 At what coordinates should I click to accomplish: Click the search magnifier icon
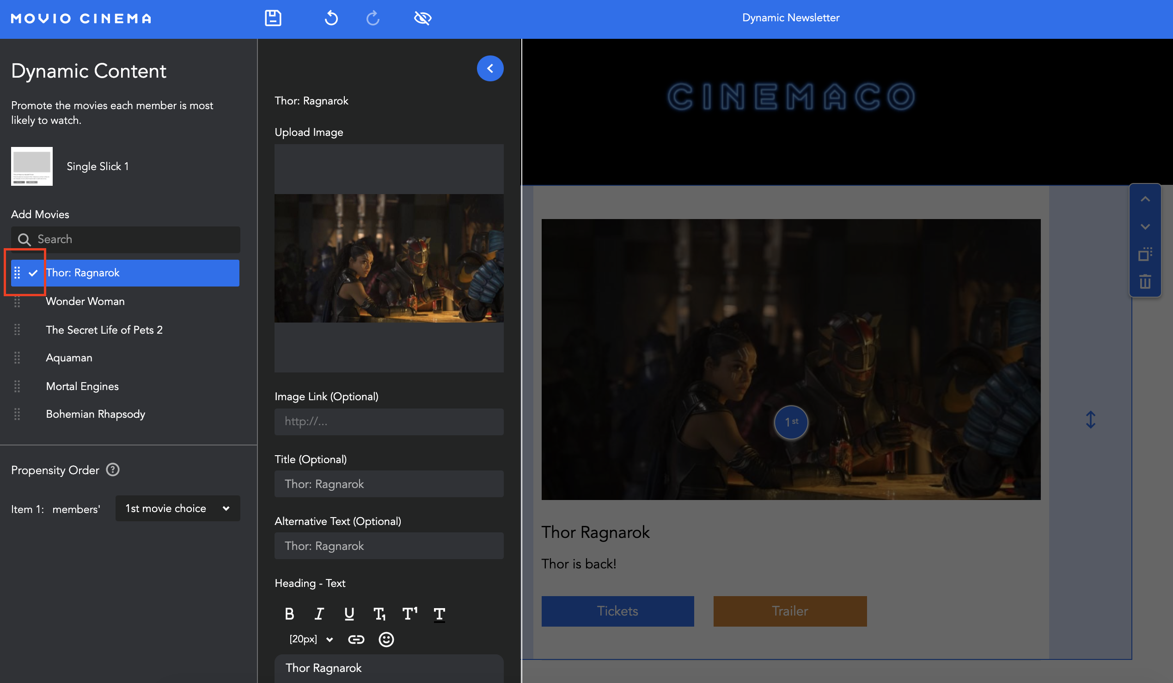pos(24,240)
